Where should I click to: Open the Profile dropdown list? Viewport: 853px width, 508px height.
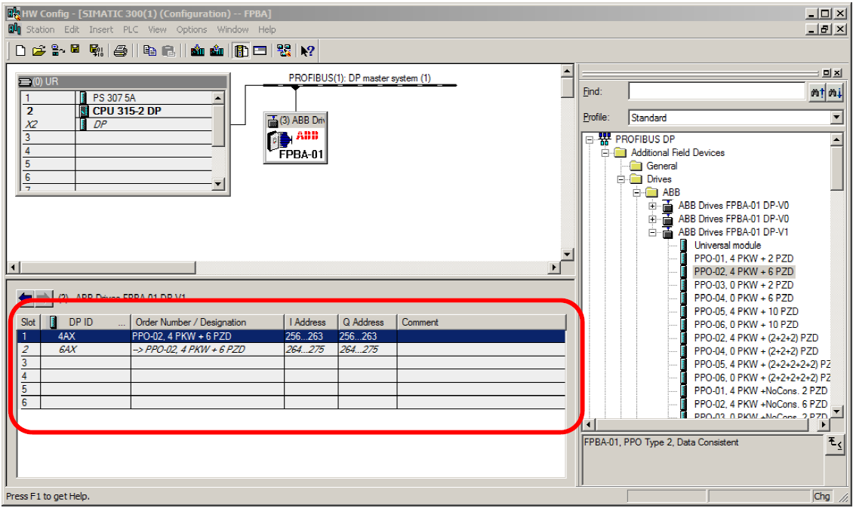pyautogui.click(x=836, y=118)
